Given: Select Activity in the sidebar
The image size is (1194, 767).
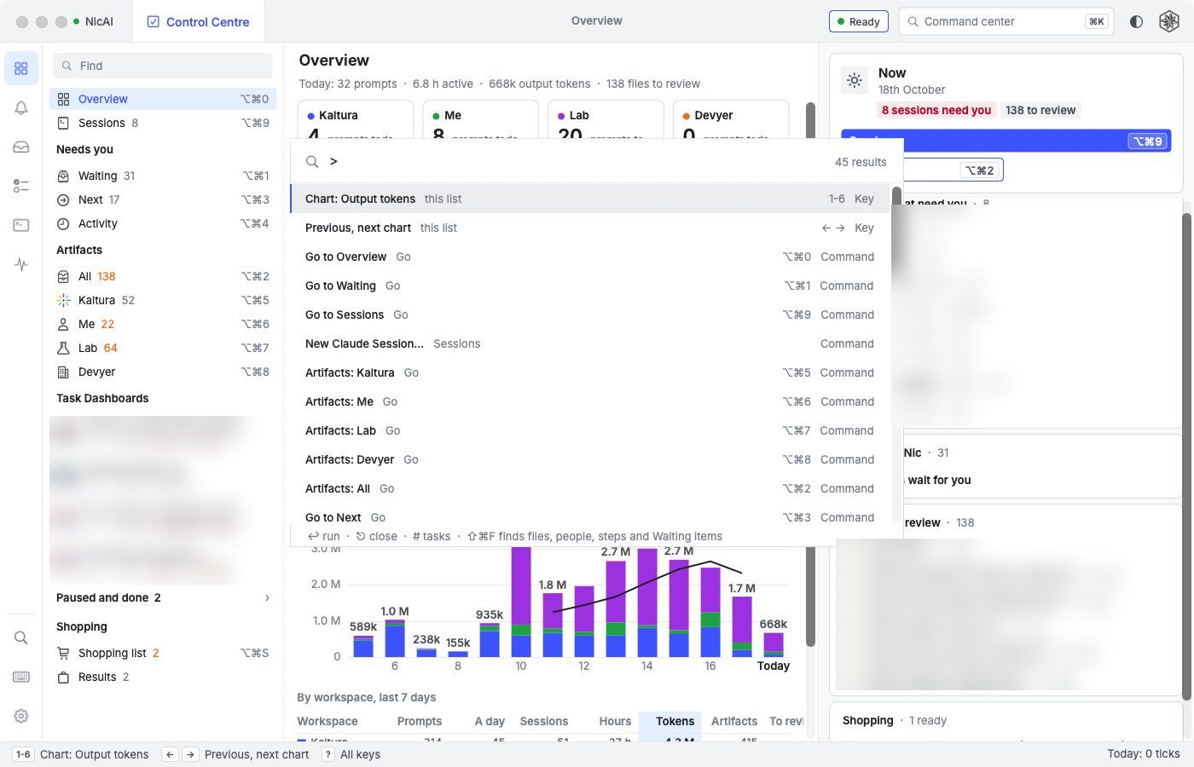Looking at the screenshot, I should coord(163,223).
